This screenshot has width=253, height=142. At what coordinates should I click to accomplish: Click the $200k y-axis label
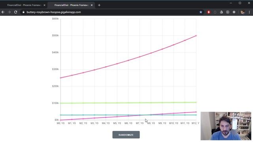click(55, 86)
